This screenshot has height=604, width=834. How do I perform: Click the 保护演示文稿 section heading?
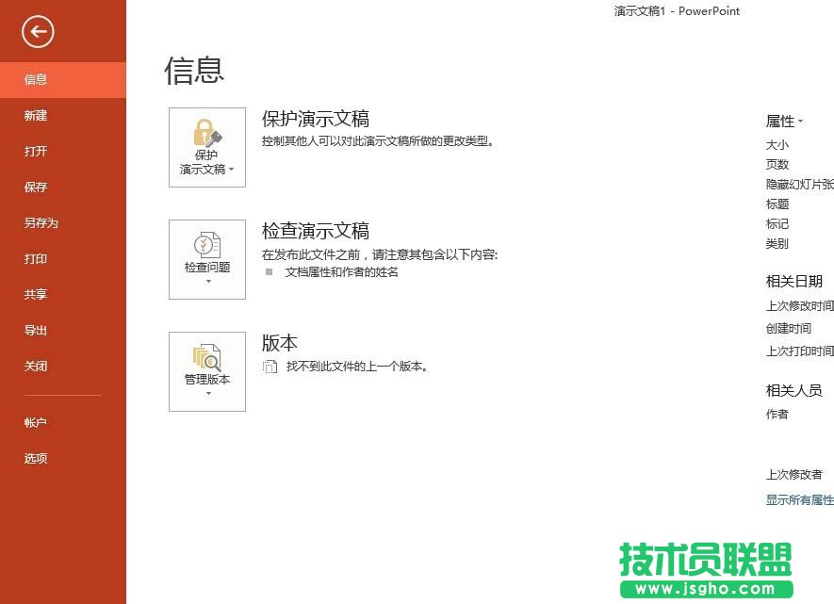316,119
